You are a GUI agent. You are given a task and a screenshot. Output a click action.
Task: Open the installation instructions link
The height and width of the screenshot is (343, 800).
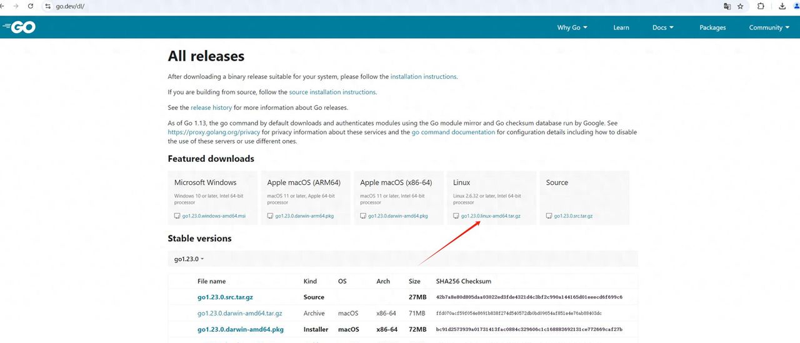point(423,77)
